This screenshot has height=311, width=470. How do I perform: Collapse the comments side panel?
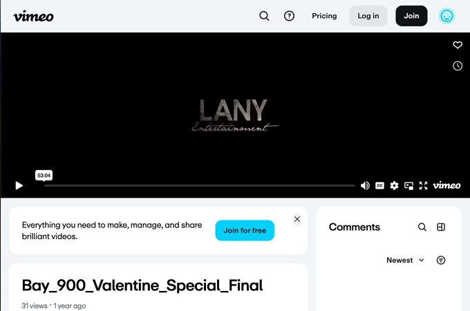(x=441, y=227)
